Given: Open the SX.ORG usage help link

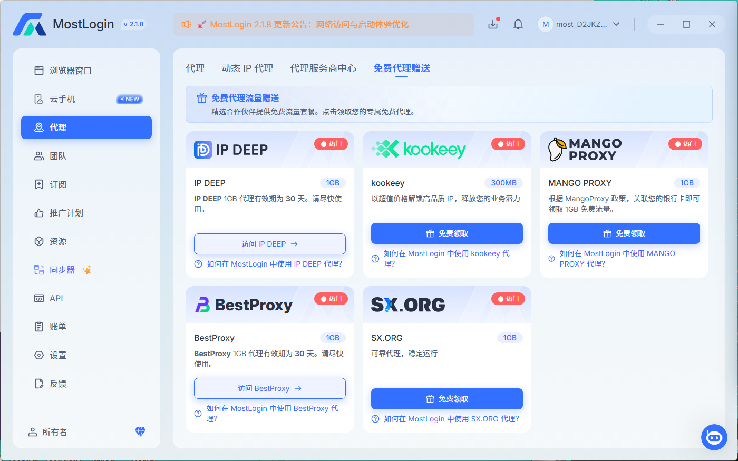Looking at the screenshot, I should click(x=451, y=419).
